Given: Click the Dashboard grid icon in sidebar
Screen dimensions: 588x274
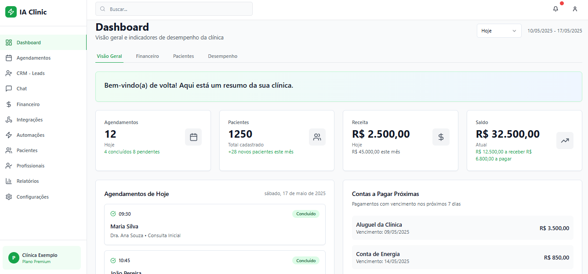Looking at the screenshot, I should coord(9,43).
